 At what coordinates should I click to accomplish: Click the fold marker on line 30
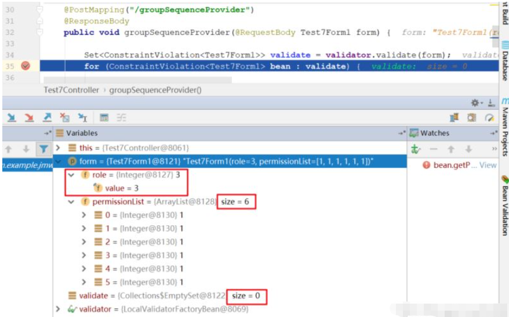coord(39,10)
